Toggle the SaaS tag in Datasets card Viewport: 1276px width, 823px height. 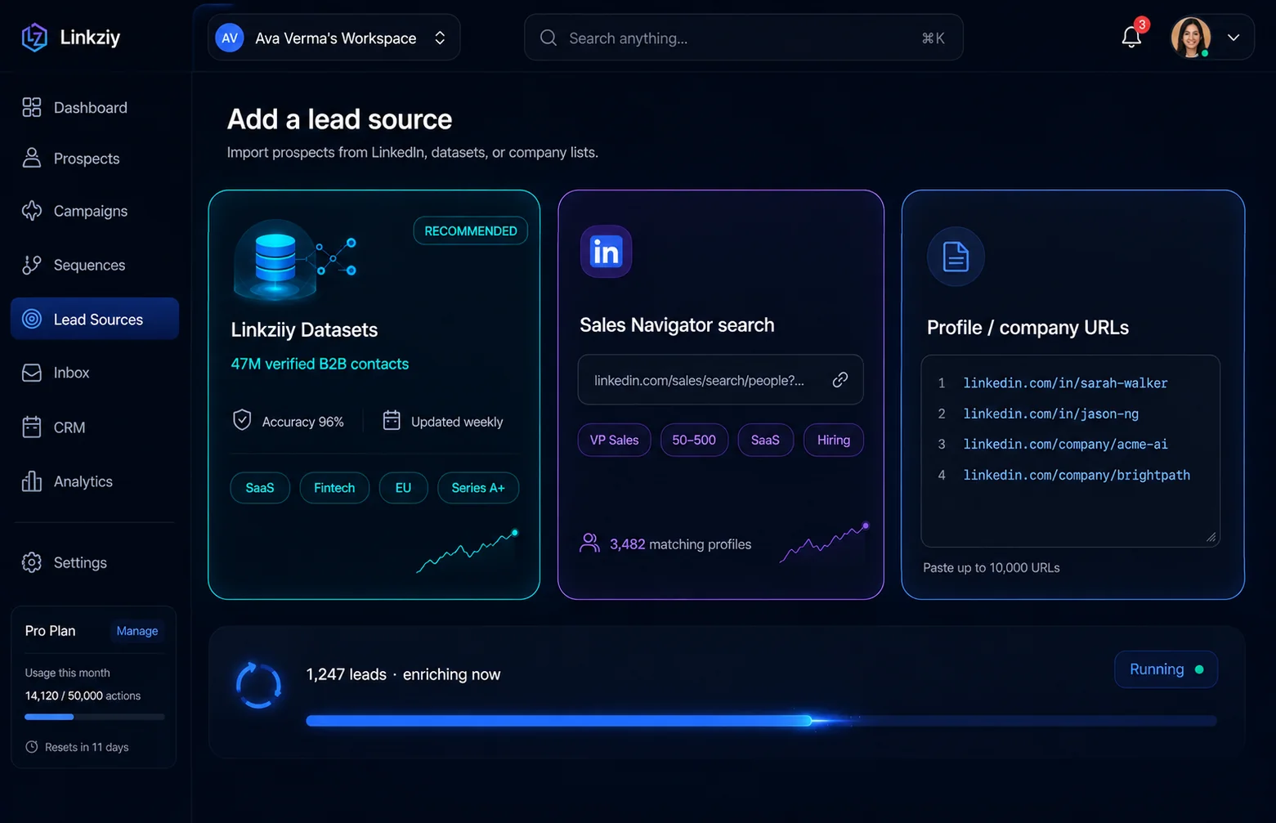click(x=260, y=488)
